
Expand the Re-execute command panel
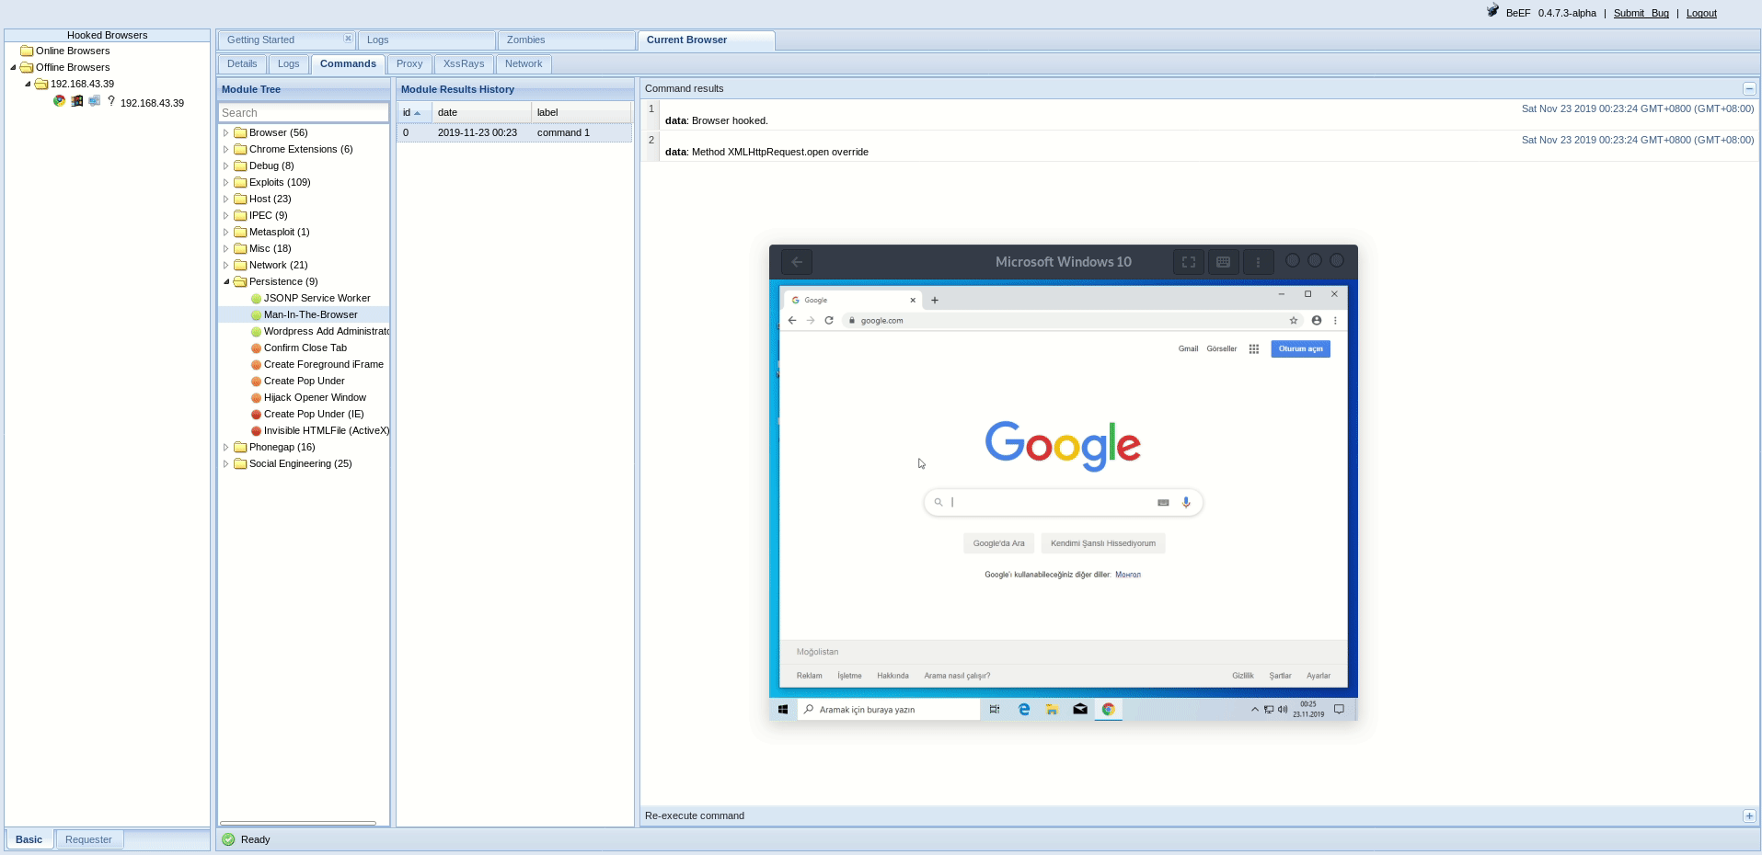click(x=1749, y=815)
